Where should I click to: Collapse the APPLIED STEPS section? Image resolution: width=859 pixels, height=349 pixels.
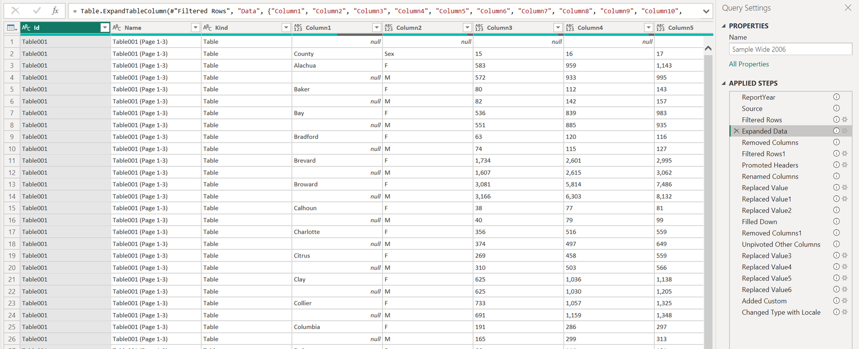pyautogui.click(x=724, y=83)
